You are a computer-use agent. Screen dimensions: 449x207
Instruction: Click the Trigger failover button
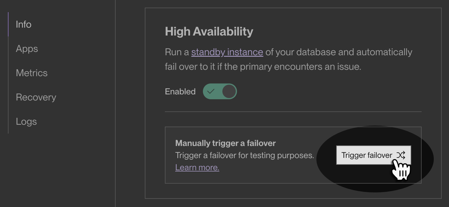pyautogui.click(x=374, y=155)
